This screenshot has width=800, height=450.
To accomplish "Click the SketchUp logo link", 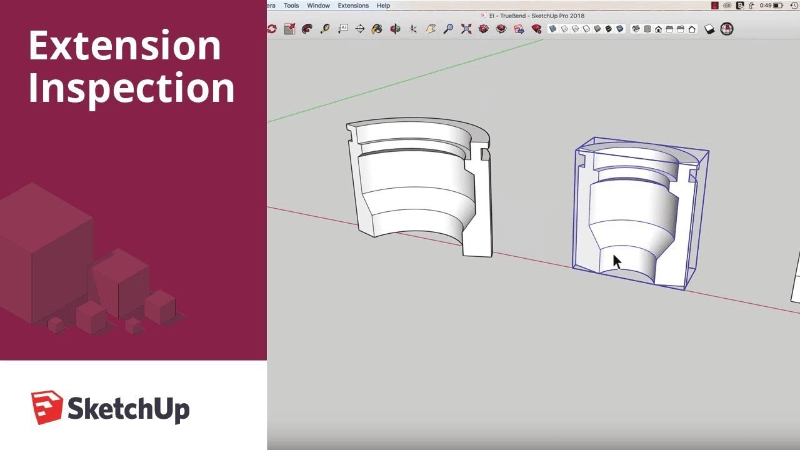I will 110,407.
